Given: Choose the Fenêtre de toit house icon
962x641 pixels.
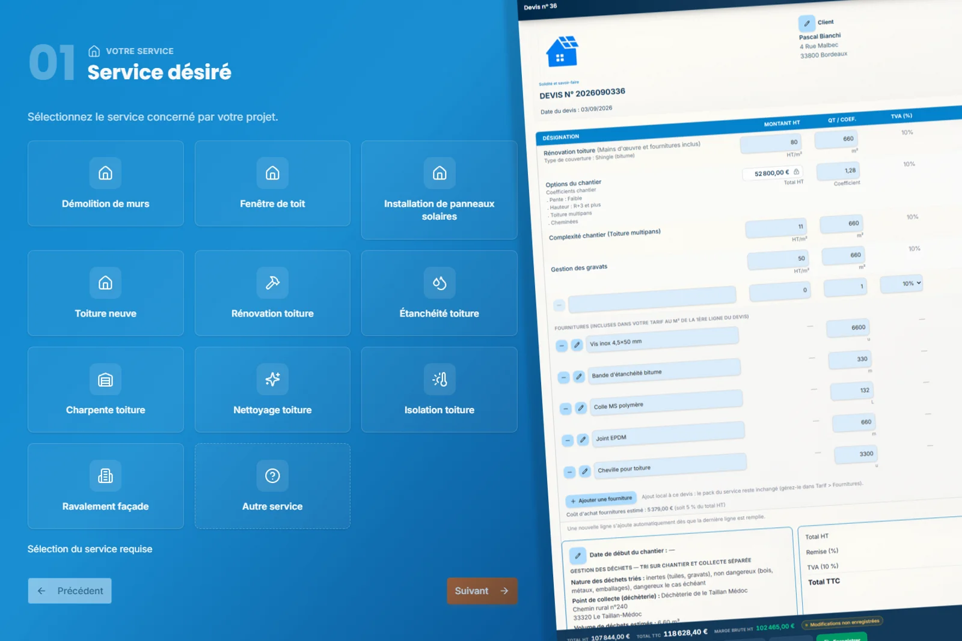Looking at the screenshot, I should pos(272,173).
